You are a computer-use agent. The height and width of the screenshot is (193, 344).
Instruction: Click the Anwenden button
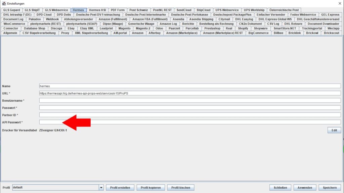click(305, 188)
